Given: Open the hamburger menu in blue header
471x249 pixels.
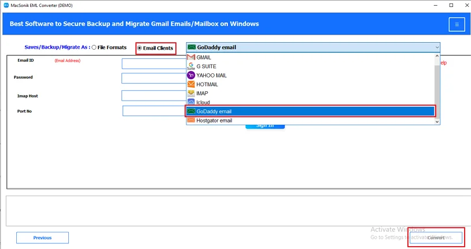Looking at the screenshot, I should (457, 24).
